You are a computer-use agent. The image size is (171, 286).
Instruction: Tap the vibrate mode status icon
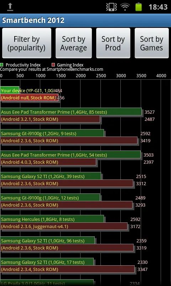coord(111,7)
